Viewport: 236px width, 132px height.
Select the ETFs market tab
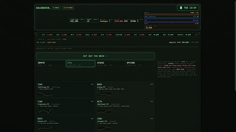click(x=80, y=63)
